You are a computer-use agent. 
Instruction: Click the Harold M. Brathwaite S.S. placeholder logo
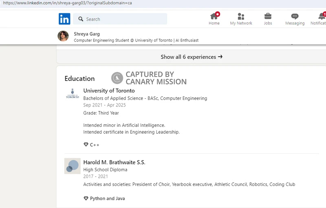click(73, 166)
